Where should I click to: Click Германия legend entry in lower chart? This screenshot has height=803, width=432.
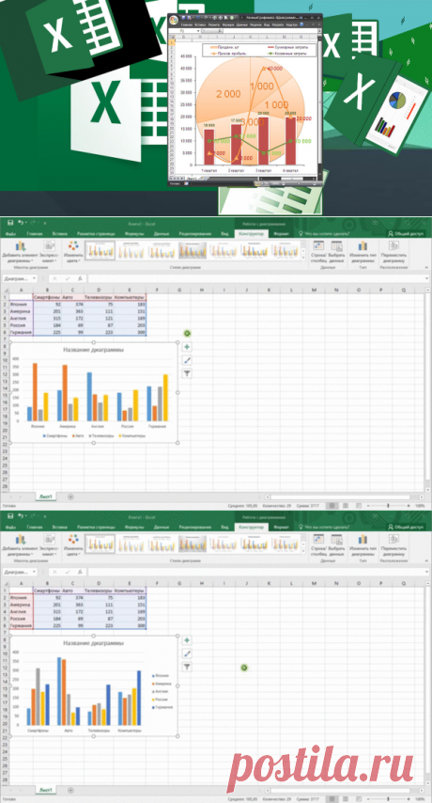162,707
